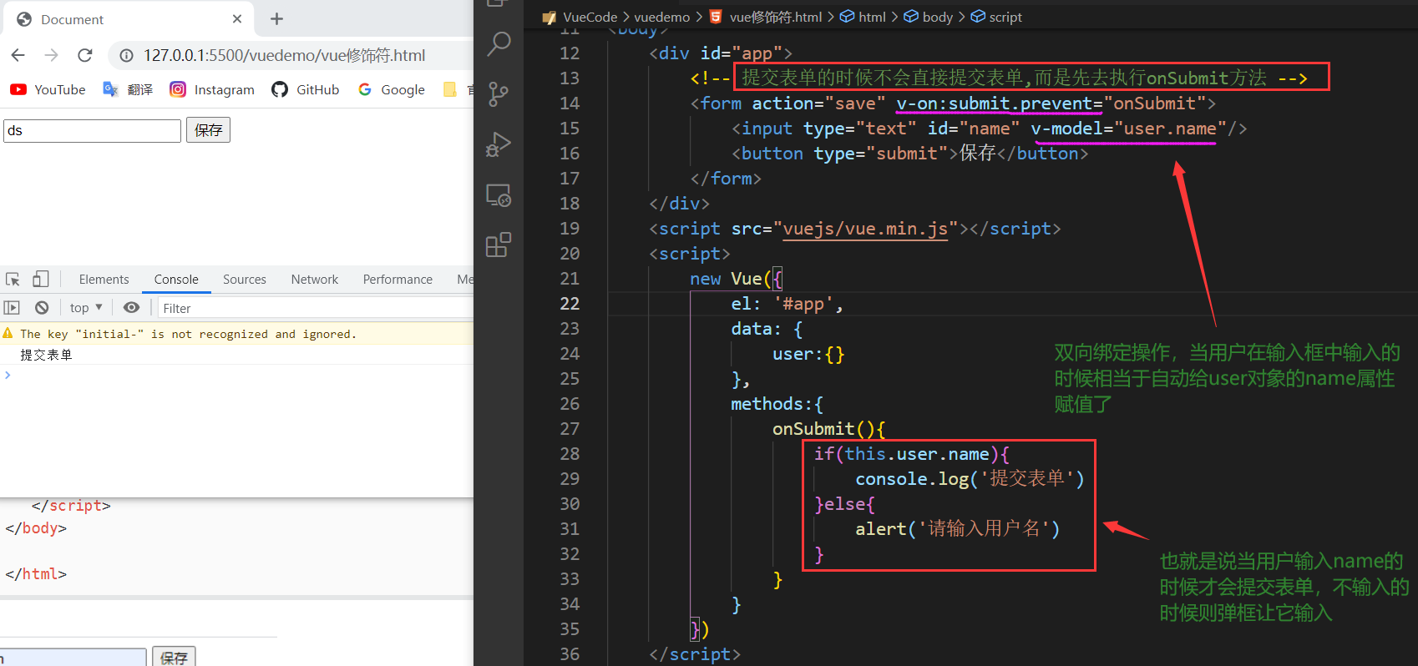
Task: Open the Instagram bookmark
Action: click(x=212, y=89)
